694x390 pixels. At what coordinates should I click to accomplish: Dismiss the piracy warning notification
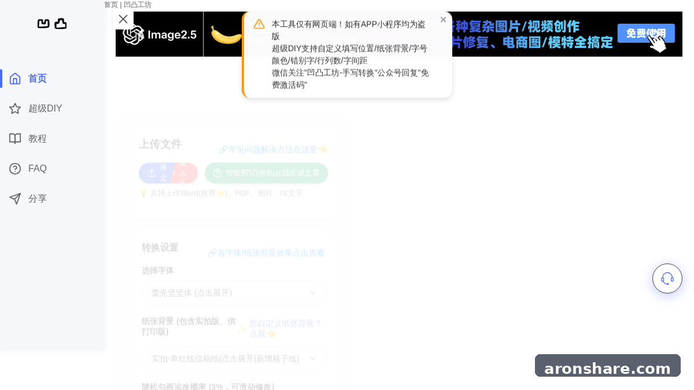[443, 20]
